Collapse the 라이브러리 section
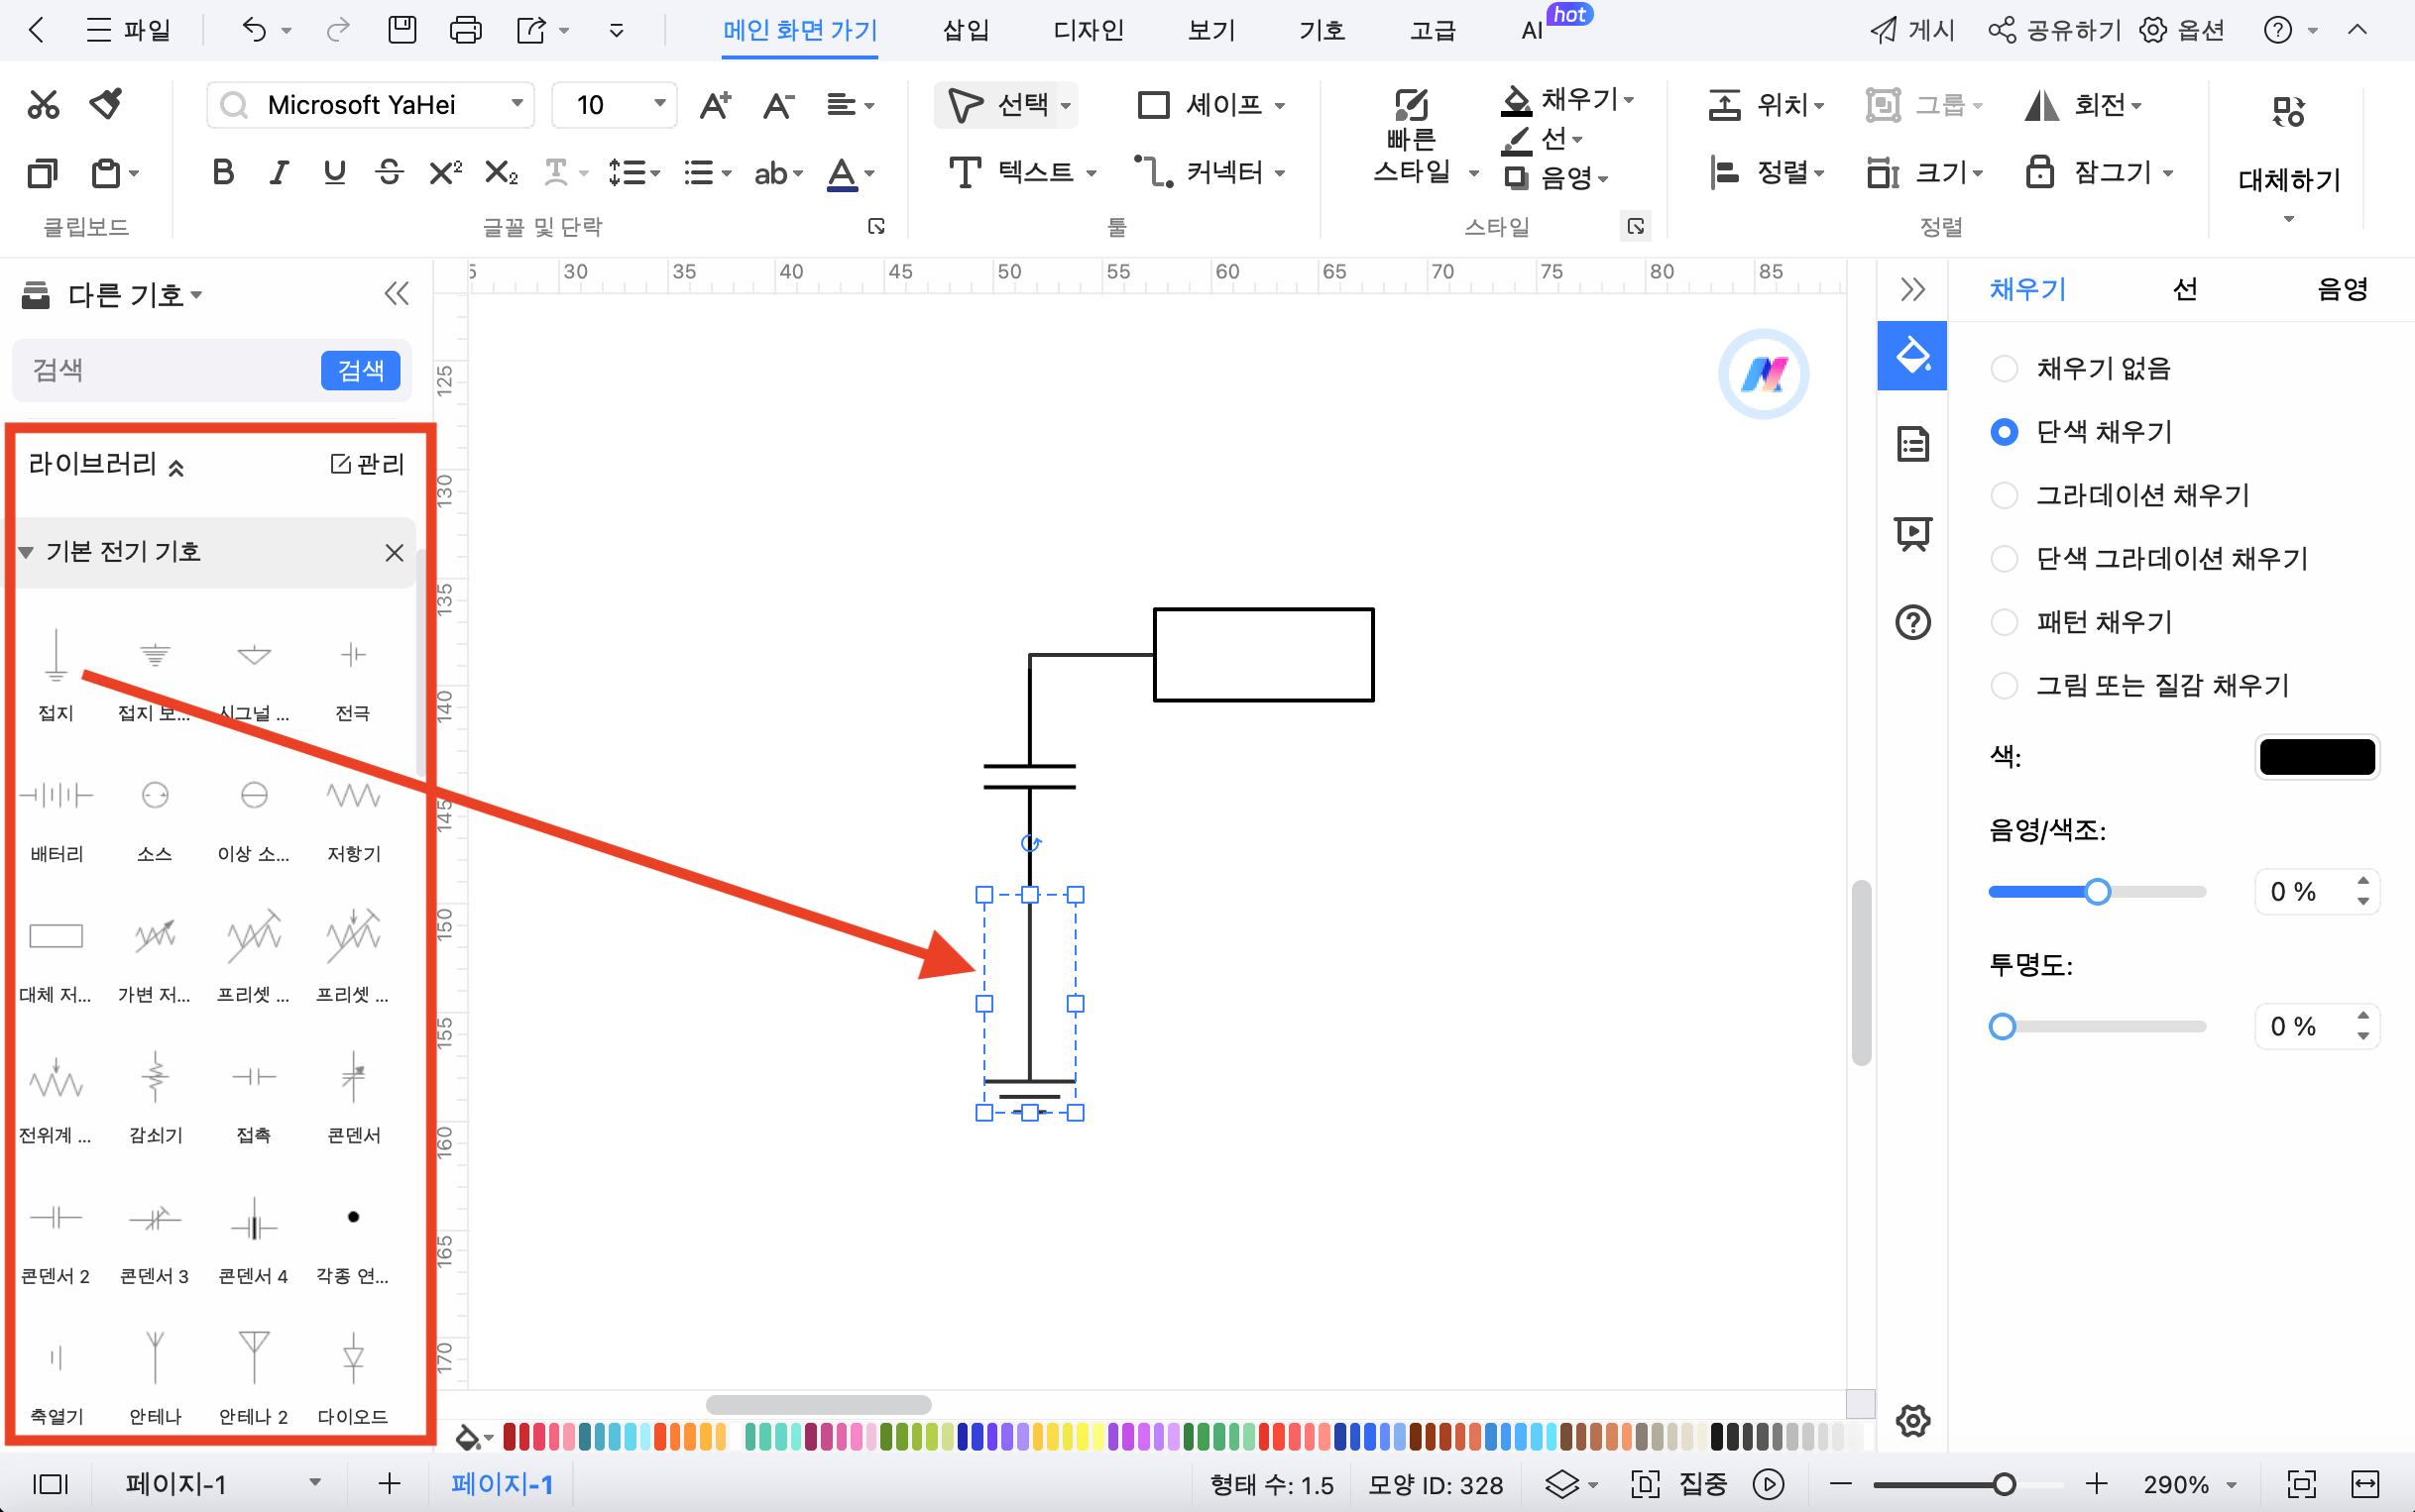Viewport: 2415px width, 1512px height. [176, 467]
